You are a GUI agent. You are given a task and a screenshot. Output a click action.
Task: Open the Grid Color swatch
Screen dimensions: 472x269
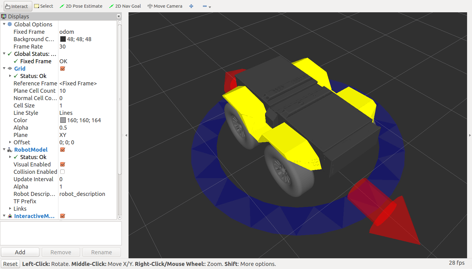(x=63, y=120)
